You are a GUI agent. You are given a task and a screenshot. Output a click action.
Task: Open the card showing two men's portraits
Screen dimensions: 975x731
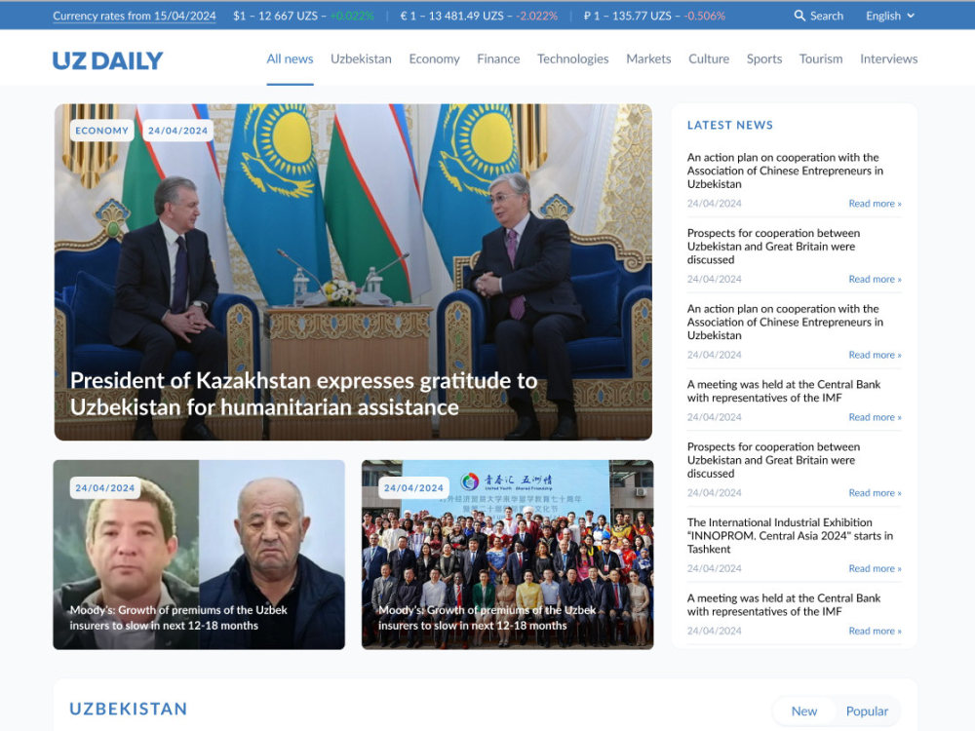pos(199,555)
